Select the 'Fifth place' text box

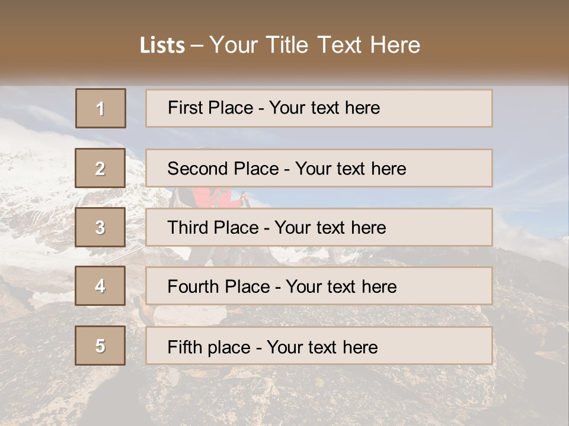(319, 346)
